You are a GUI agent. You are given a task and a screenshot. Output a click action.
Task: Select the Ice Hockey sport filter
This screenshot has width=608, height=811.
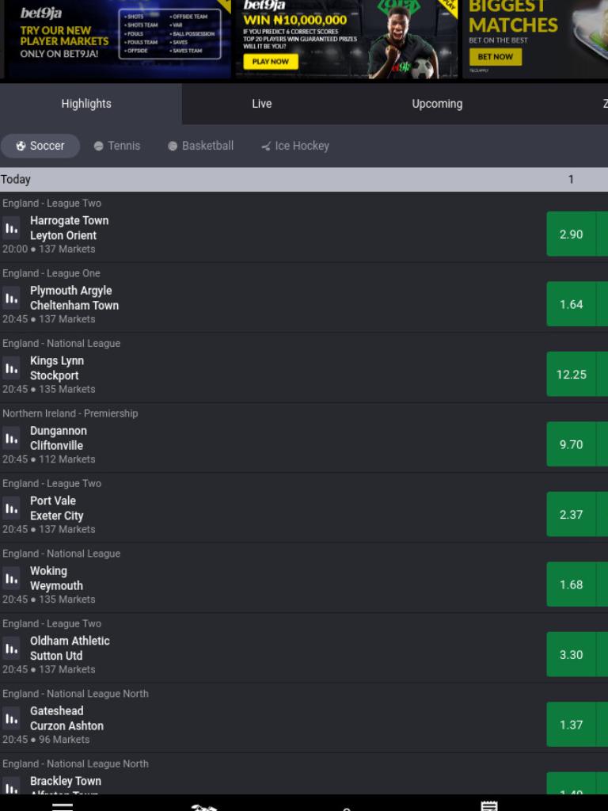pyautogui.click(x=295, y=146)
